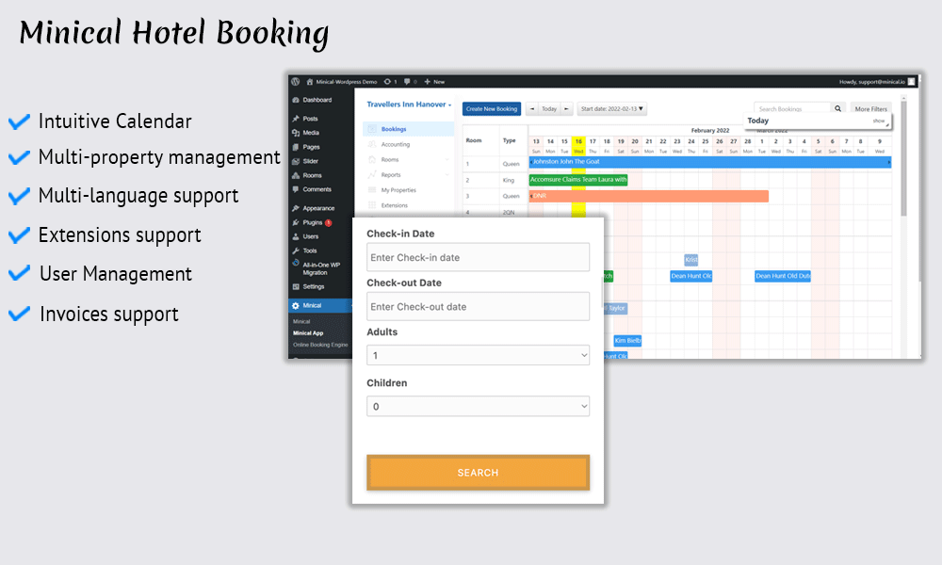Viewport: 942px width, 565px height.
Task: Click Create New Booking button
Action: point(492,108)
